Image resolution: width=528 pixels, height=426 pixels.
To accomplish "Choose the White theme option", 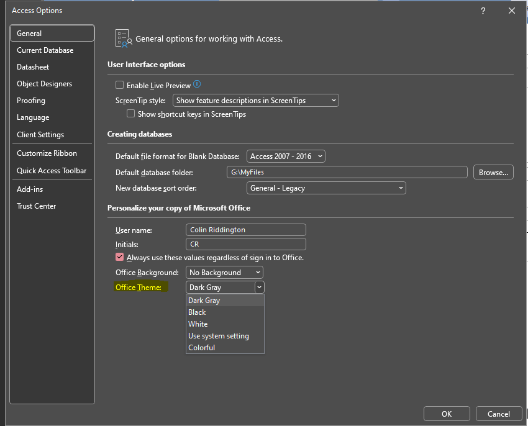I will [x=225, y=324].
